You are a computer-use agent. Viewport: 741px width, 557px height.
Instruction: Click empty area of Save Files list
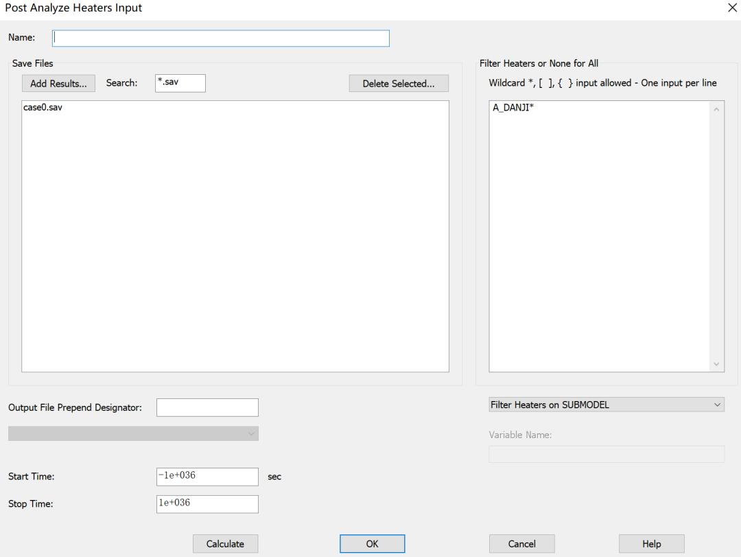(x=235, y=240)
